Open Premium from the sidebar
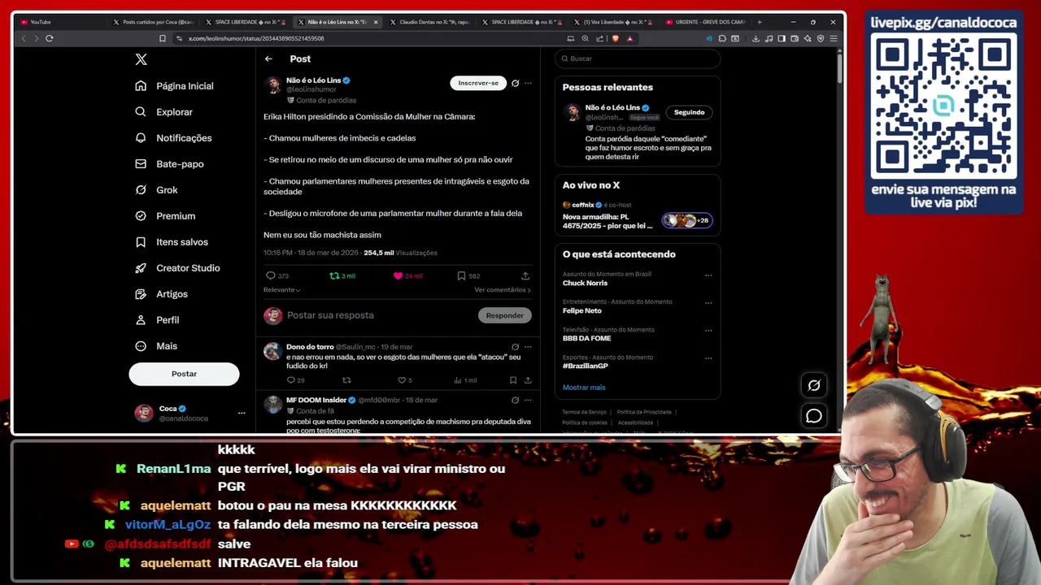 click(x=165, y=216)
